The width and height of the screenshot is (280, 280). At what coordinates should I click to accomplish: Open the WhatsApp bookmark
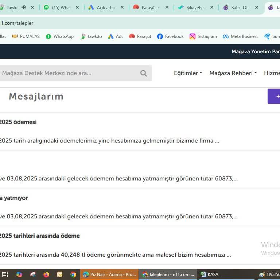[x=60, y=36]
